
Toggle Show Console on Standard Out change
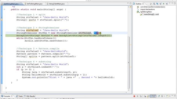tap(151, 96)
